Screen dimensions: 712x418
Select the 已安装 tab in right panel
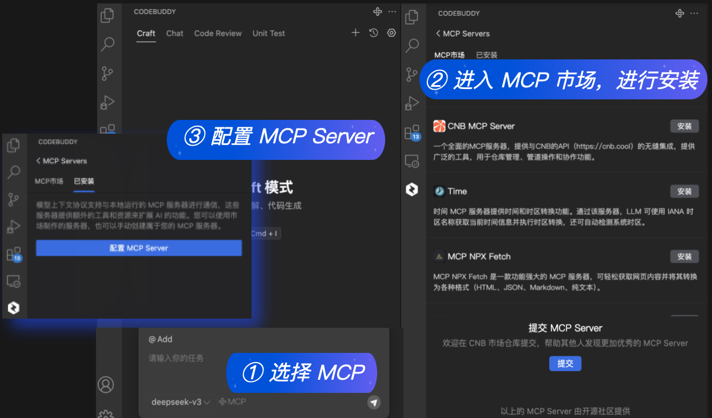tap(487, 55)
